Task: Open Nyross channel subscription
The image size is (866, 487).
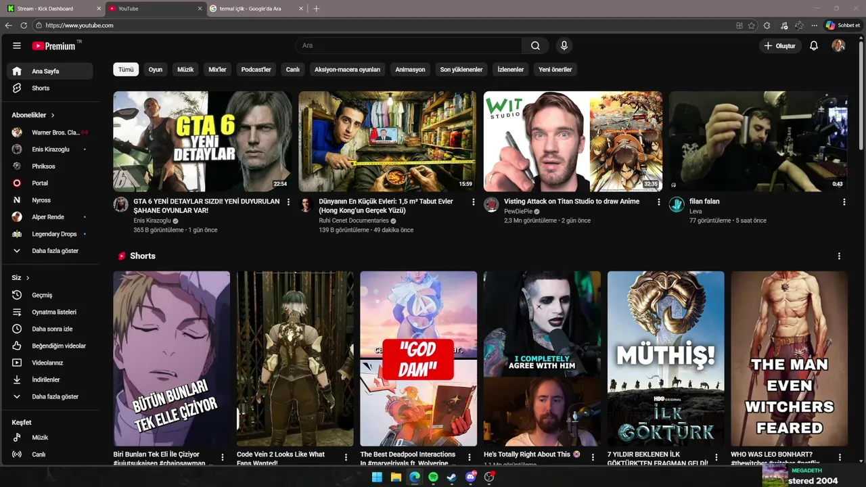Action: (50, 200)
